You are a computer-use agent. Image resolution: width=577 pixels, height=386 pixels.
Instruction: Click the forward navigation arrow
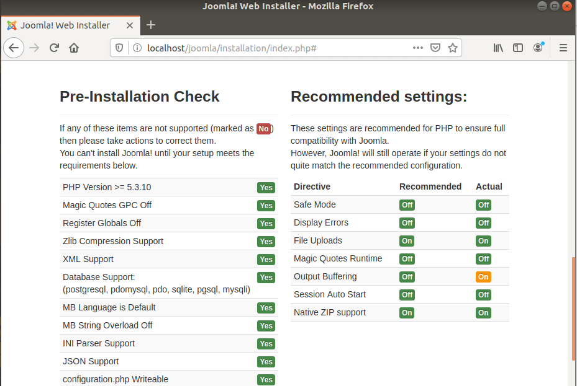coord(34,48)
